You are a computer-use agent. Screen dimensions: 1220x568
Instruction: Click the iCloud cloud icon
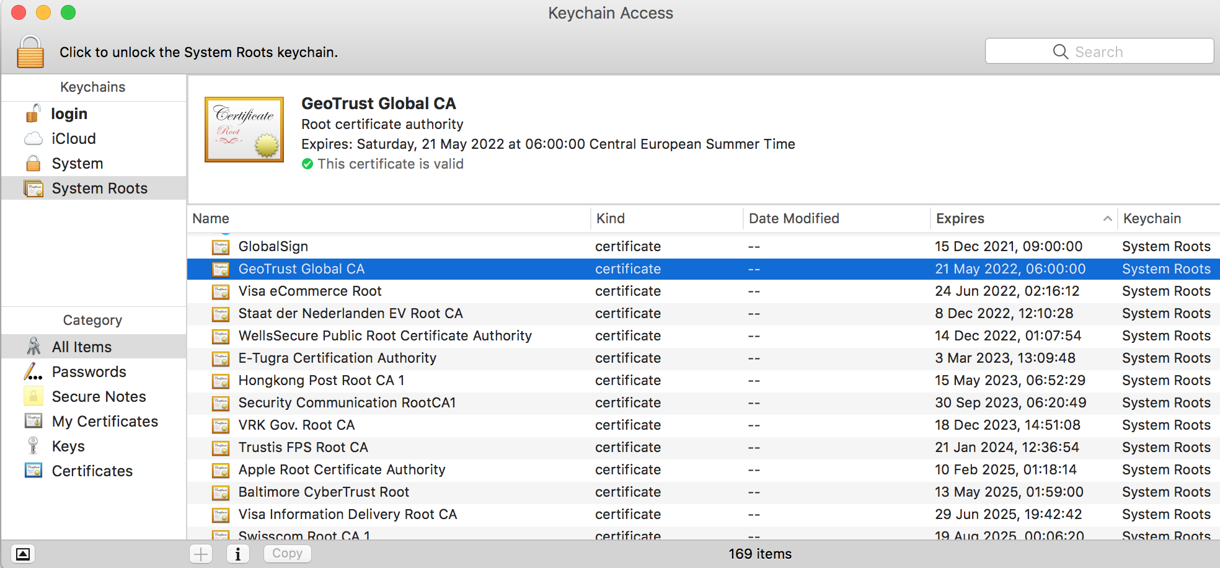(33, 138)
